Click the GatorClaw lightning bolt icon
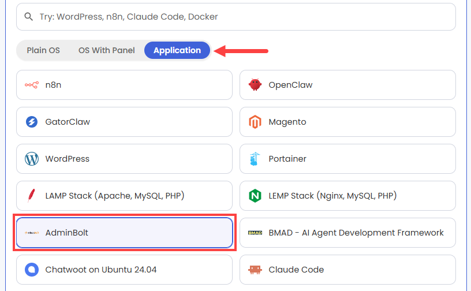The width and height of the screenshot is (471, 291). click(x=32, y=122)
